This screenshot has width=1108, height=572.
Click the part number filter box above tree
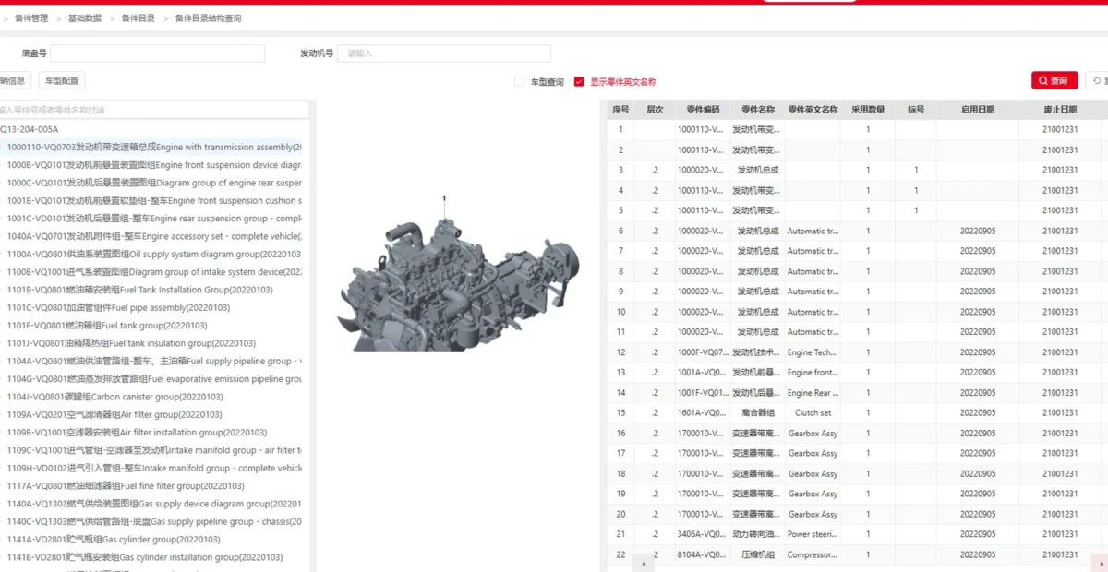[x=152, y=110]
